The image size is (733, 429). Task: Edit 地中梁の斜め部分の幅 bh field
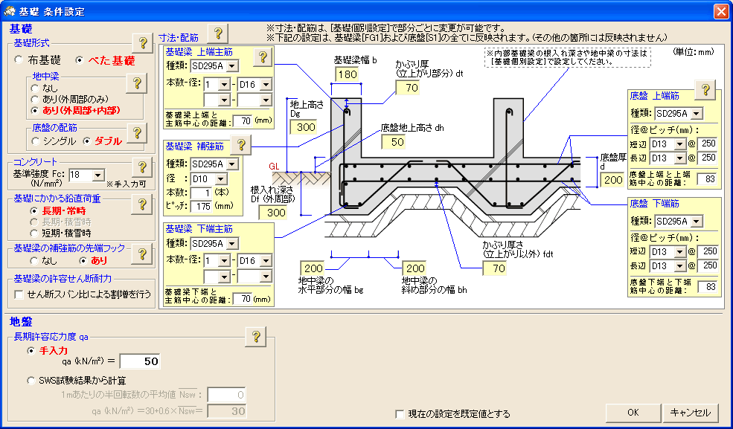(414, 268)
